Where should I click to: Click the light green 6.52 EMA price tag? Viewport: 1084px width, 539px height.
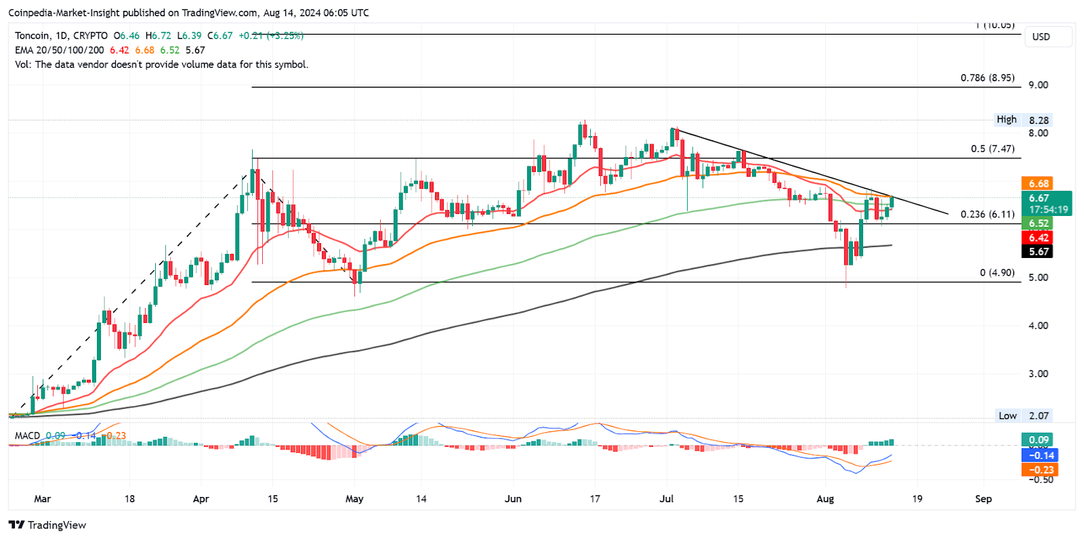point(1039,223)
